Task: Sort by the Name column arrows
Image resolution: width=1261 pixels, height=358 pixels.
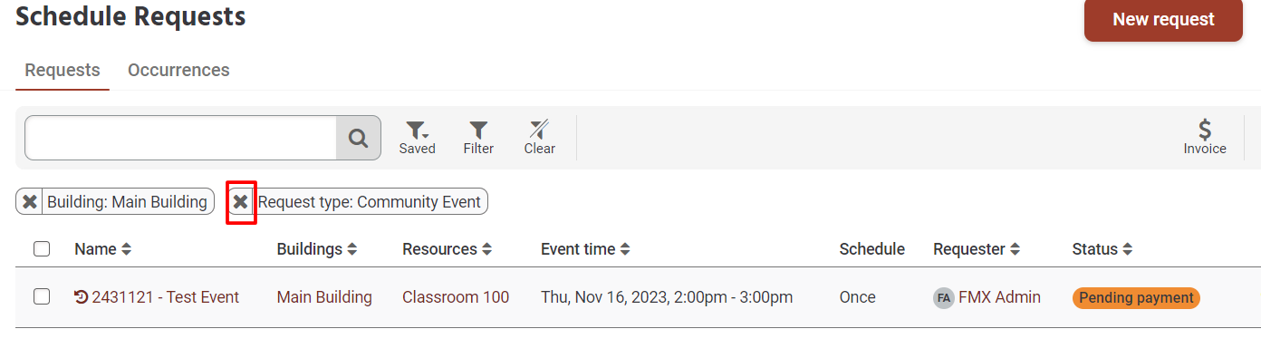Action: point(127,249)
